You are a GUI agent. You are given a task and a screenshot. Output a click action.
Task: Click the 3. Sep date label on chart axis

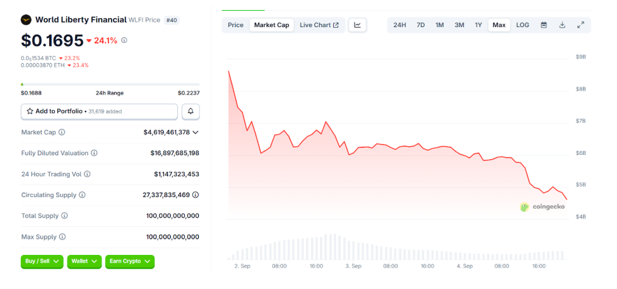click(x=353, y=266)
